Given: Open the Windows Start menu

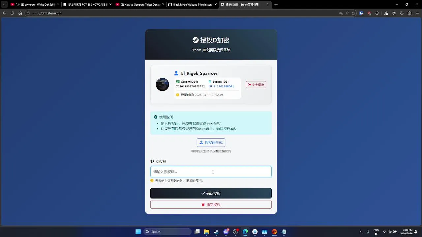Looking at the screenshot, I should [138, 232].
